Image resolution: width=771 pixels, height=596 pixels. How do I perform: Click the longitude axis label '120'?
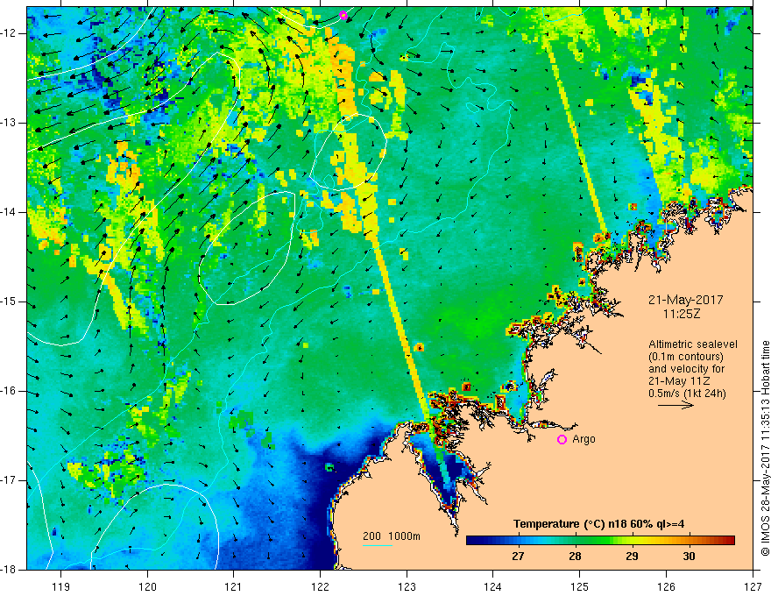pos(147,586)
